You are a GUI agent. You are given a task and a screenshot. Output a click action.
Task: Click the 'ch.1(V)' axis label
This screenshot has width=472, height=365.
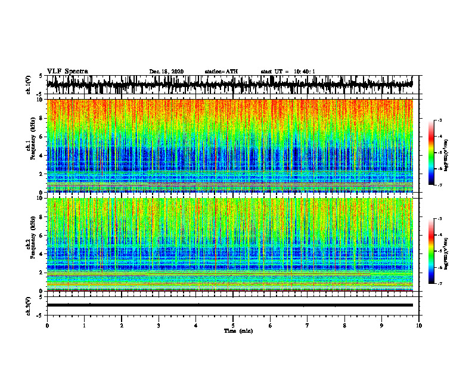click(29, 85)
